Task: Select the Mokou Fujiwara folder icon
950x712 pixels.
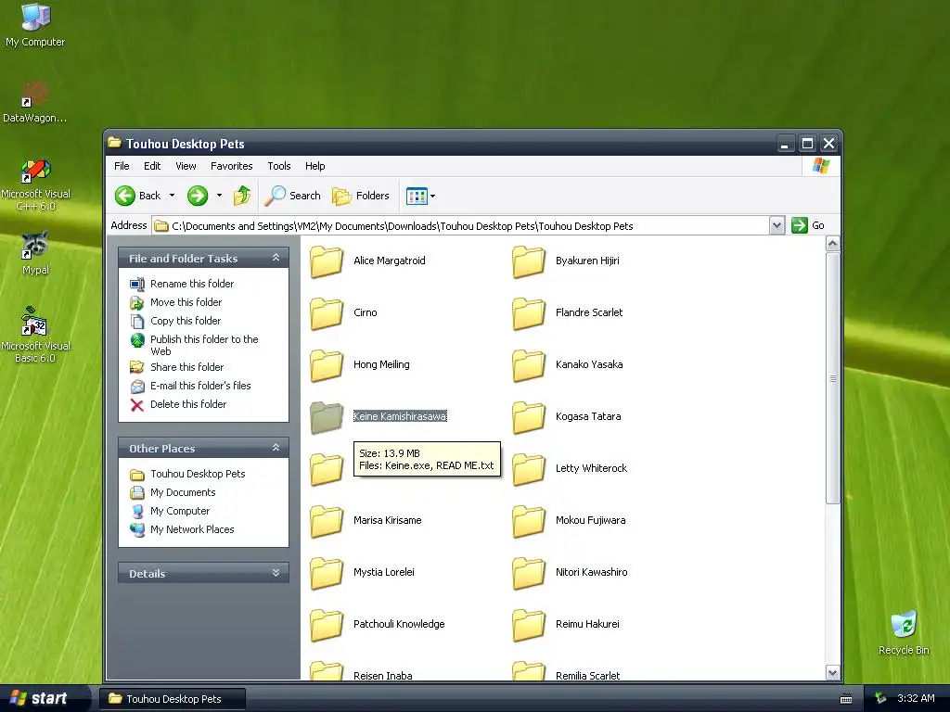Action: tap(528, 521)
